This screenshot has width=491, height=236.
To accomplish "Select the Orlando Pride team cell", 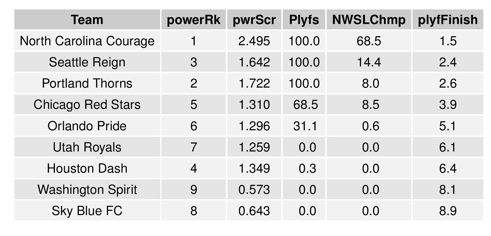I will (x=87, y=126).
